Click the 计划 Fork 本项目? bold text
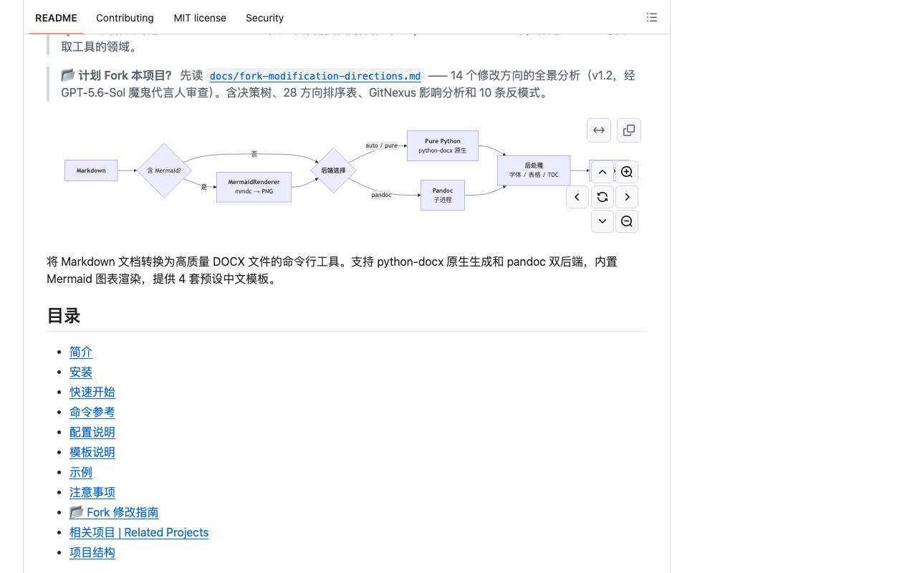917x573 pixels. [x=125, y=75]
